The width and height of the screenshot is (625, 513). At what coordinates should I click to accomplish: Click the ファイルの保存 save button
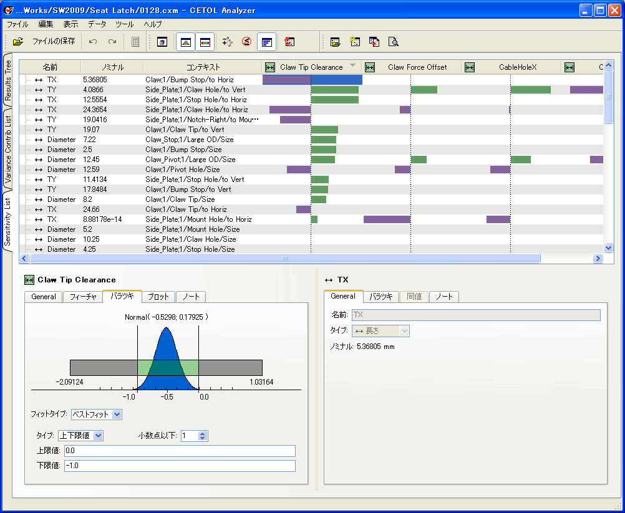pos(54,41)
